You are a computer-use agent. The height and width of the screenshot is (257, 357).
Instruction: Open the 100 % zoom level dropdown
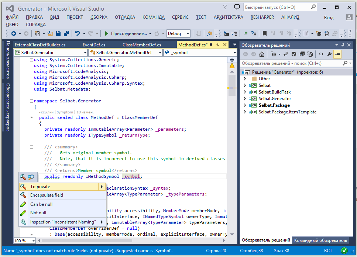[x=34, y=241]
